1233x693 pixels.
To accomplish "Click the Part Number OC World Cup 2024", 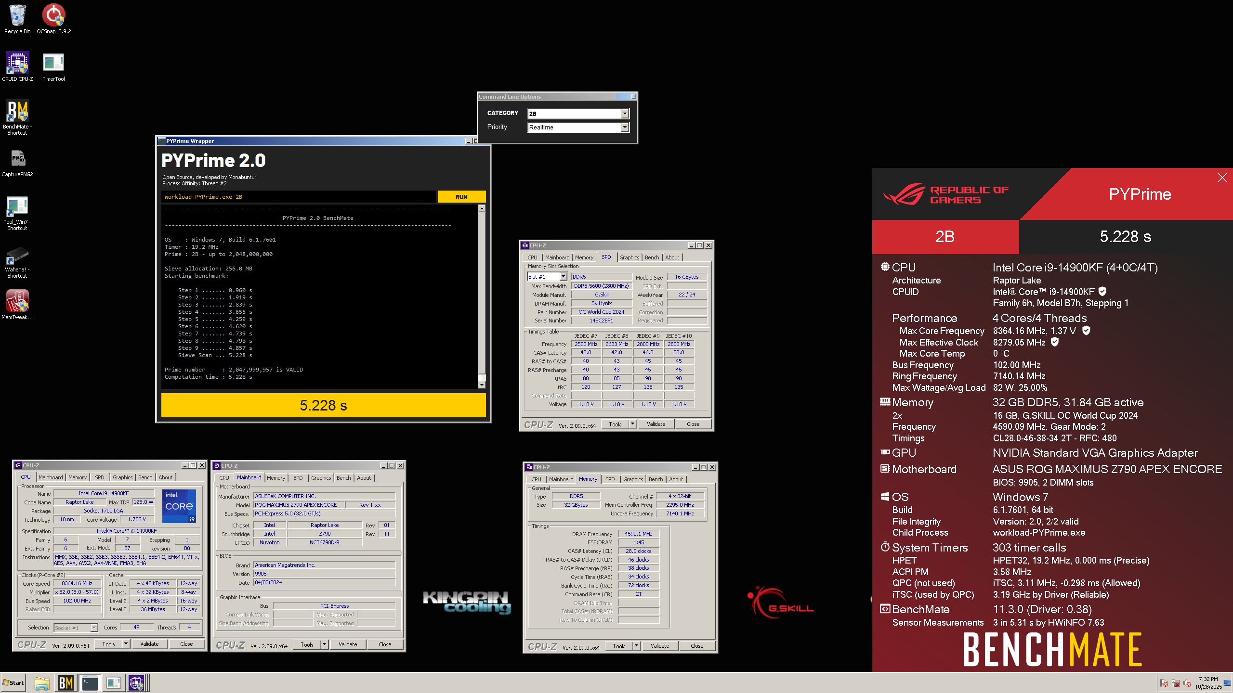I will point(601,312).
